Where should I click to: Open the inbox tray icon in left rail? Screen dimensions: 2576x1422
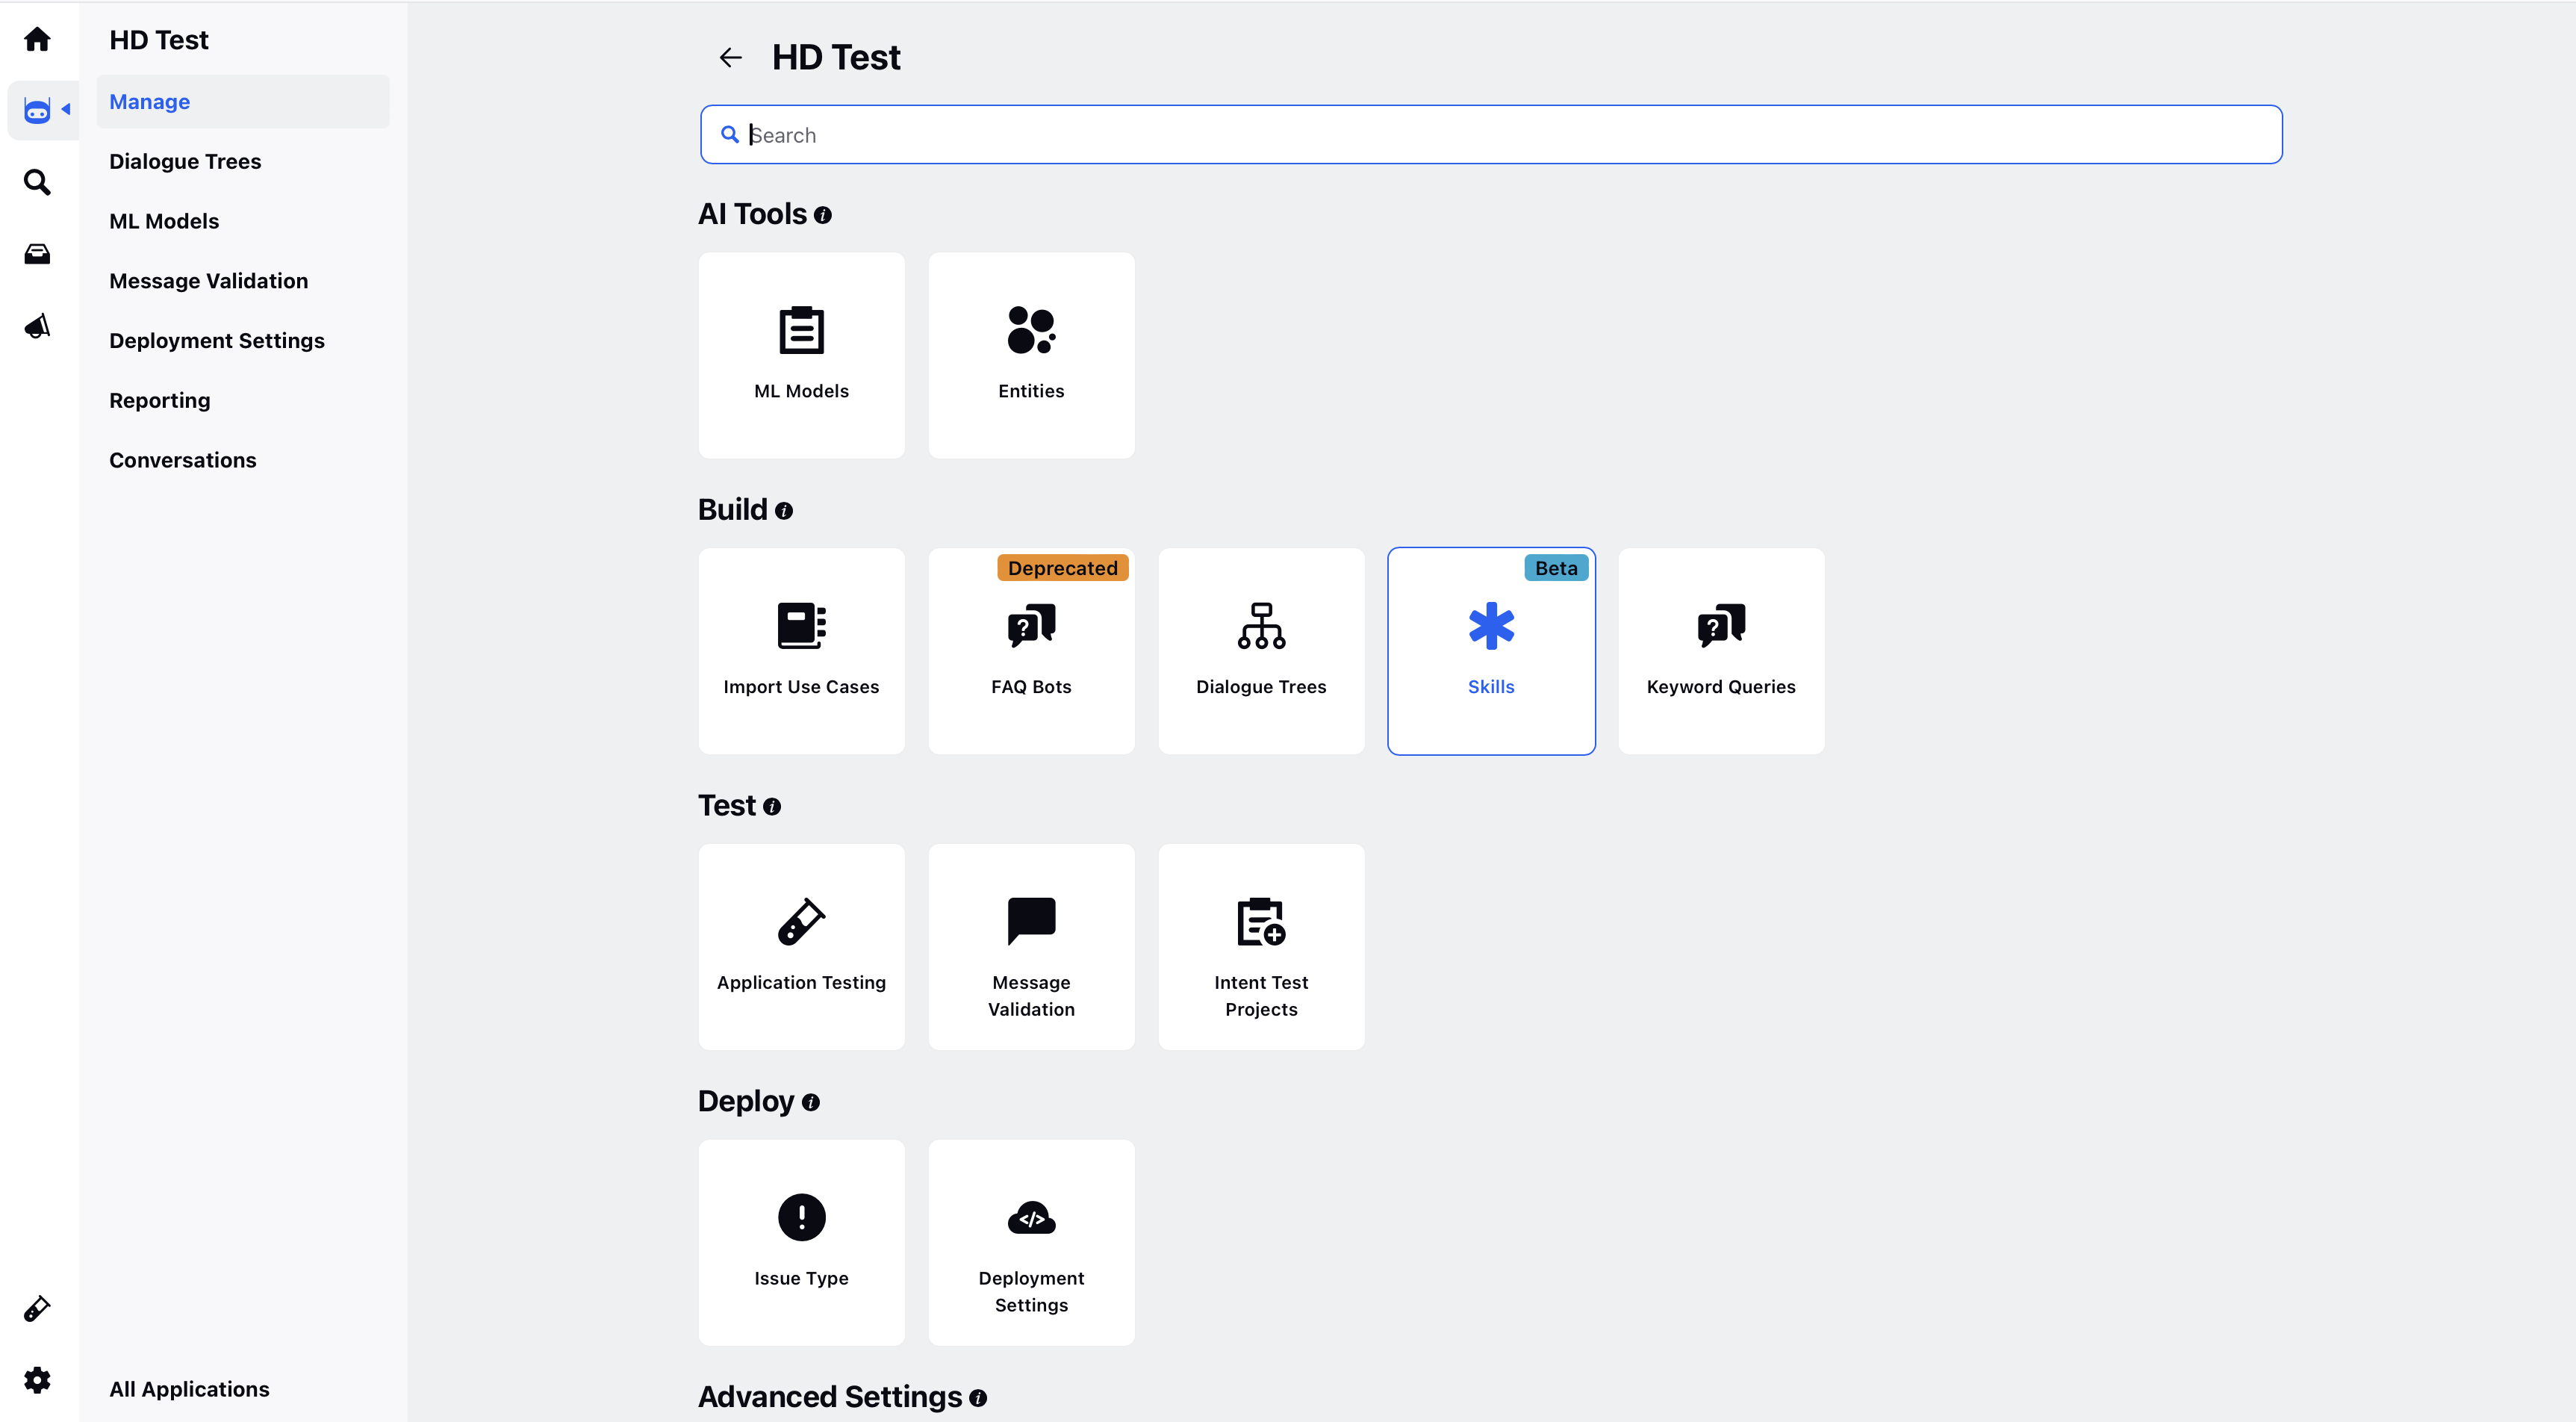point(37,254)
